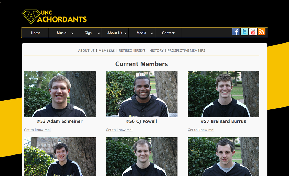Expand the Music menu dropdown arrow
The image size is (289, 176).
[72, 33]
